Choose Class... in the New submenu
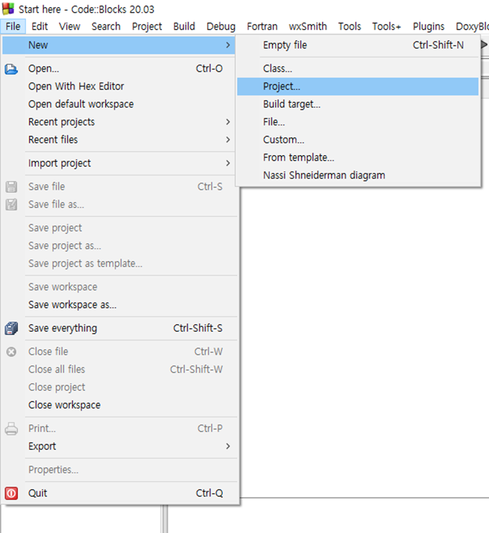 [x=358, y=68]
